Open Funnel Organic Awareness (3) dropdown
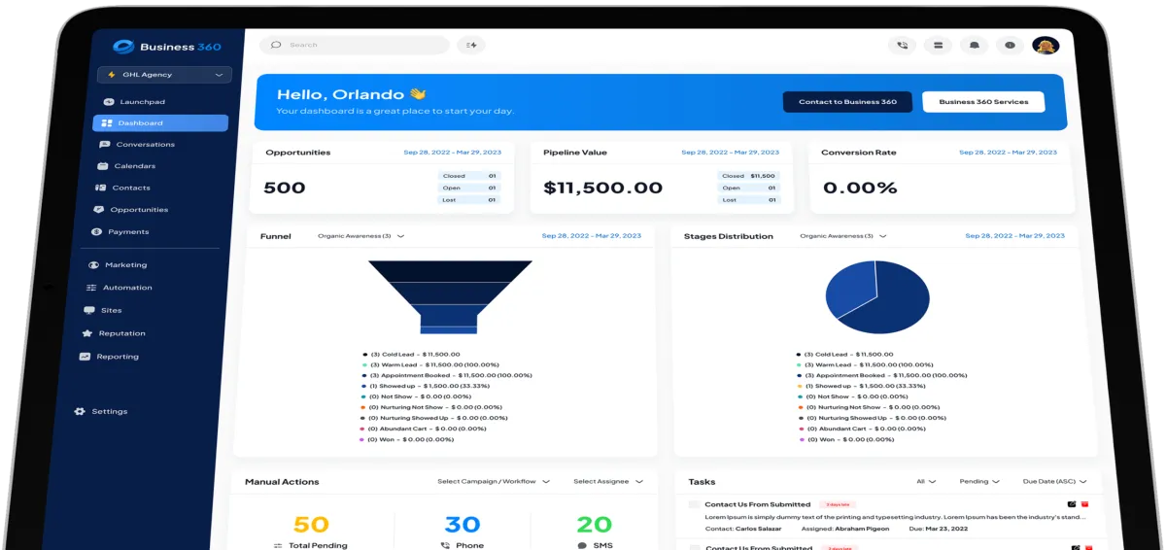Screen dimensions: 1166x550 pos(360,236)
